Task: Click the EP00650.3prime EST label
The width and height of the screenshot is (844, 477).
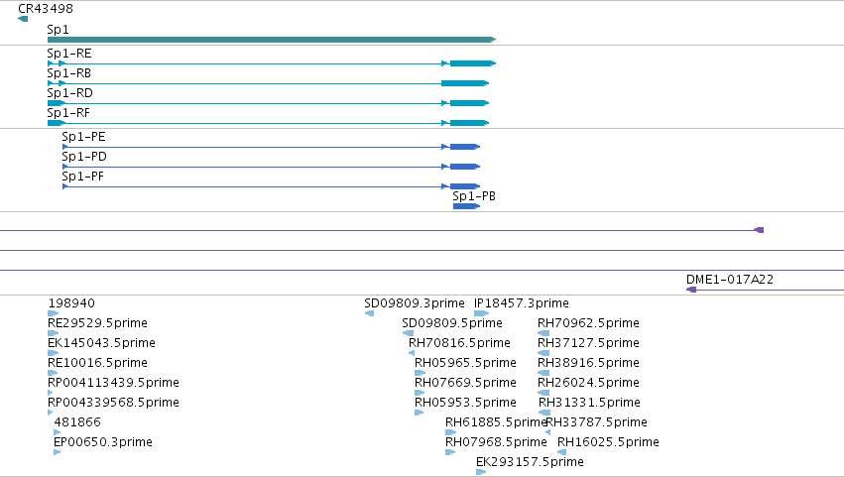Action: pos(103,442)
